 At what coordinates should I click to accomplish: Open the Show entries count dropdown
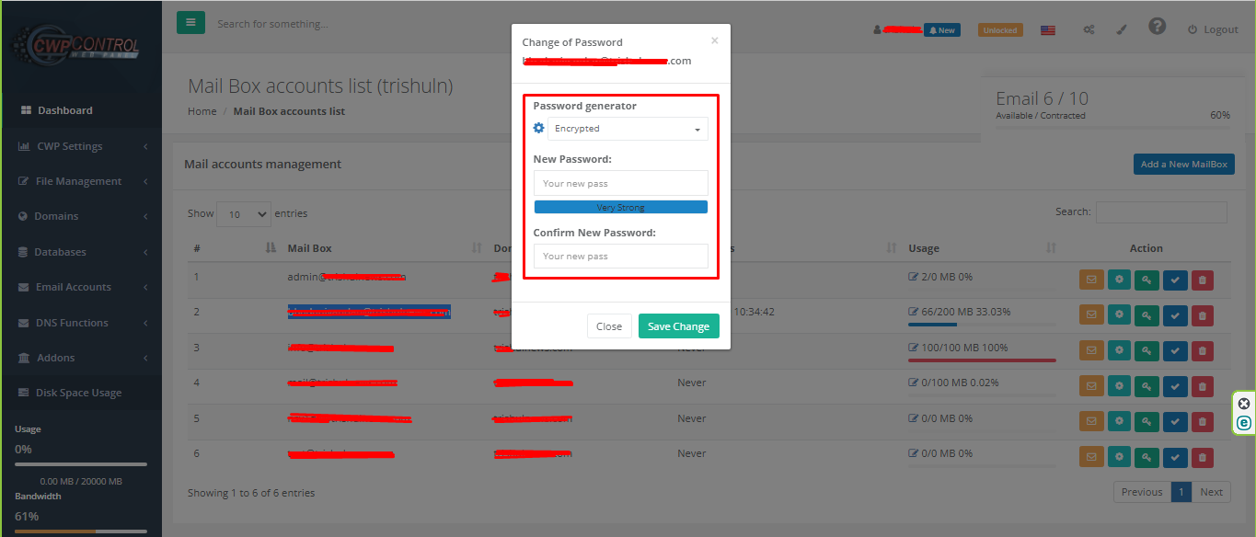244,214
